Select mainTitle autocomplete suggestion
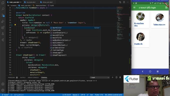Viewport: 170px width, 96px height. pyautogui.click(x=75, y=38)
